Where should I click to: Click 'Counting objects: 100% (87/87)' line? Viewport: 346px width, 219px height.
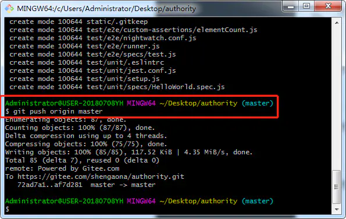[x=80, y=128]
